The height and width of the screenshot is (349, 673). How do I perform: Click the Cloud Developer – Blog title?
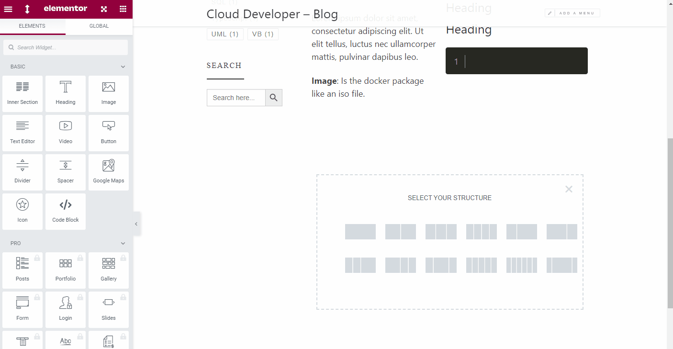[x=272, y=14]
